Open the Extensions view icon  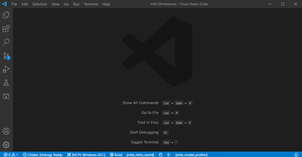pos(6,28)
